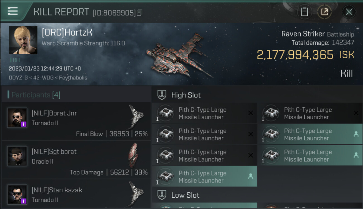Image resolution: width=363 pixels, height=209 pixels.
Task: Click the [NILF]Sgt borat participant name
Action: [54, 152]
